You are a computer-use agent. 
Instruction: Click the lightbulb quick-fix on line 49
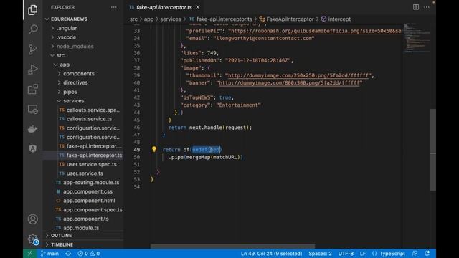[154, 149]
